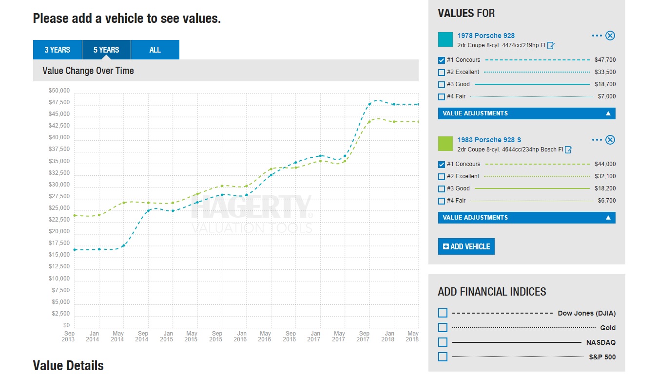The width and height of the screenshot is (657, 374).
Task: Check #4 Fair for 1983 Porsche 928 S
Action: coord(442,201)
